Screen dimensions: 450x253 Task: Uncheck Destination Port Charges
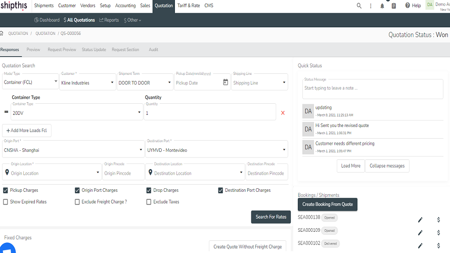click(220, 190)
